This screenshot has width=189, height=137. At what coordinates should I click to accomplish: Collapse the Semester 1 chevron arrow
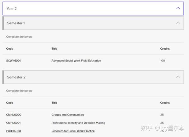[178, 23]
